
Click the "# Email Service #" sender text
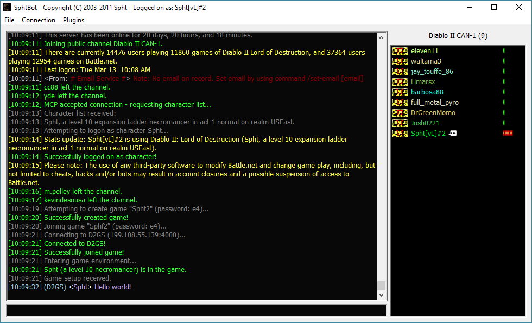pos(98,79)
